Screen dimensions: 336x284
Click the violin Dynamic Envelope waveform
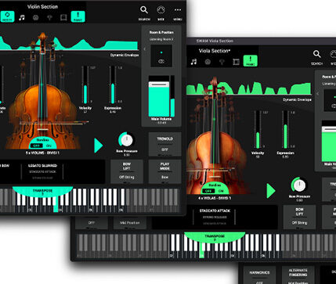coord(68,43)
